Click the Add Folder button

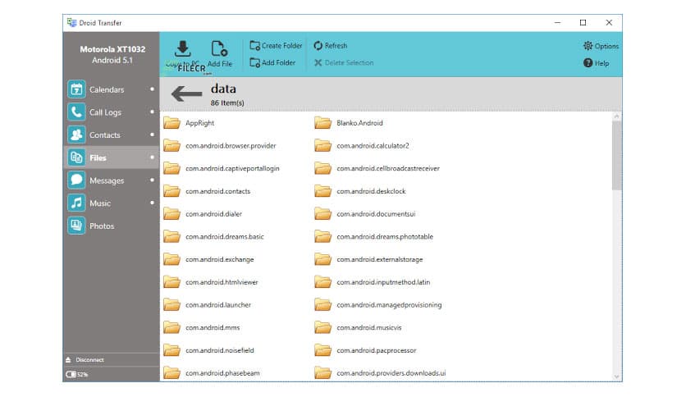point(272,62)
